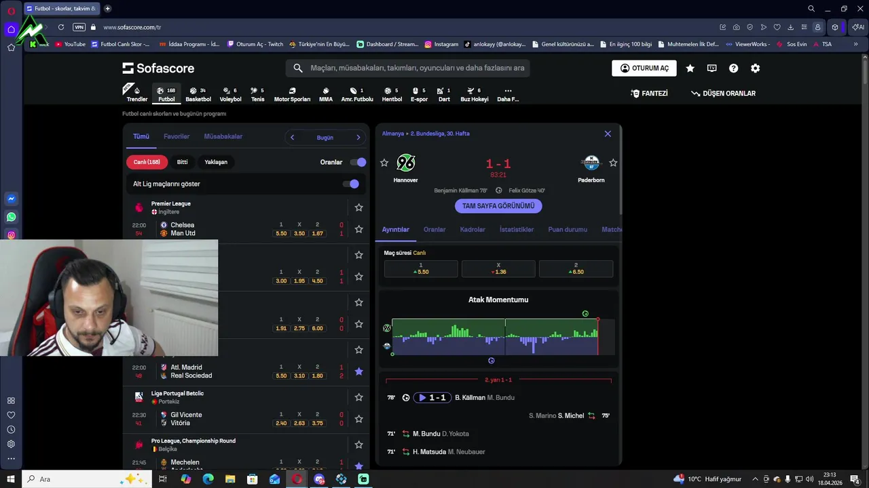Select home win odds 5.50 in match panel

click(421, 269)
